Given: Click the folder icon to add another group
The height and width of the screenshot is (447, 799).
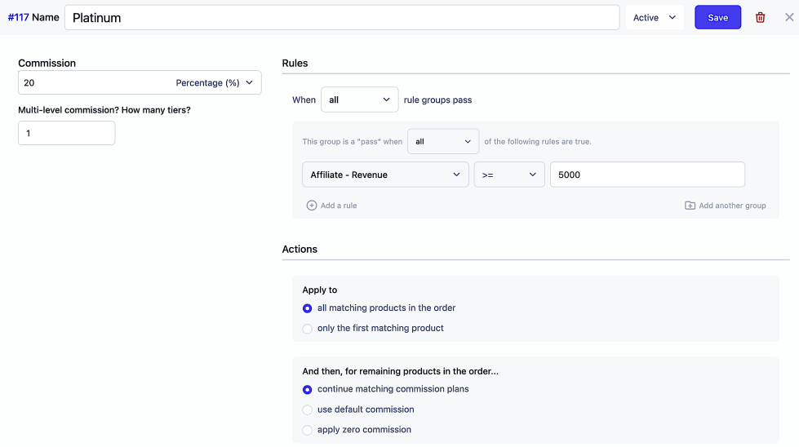Looking at the screenshot, I should coord(690,206).
